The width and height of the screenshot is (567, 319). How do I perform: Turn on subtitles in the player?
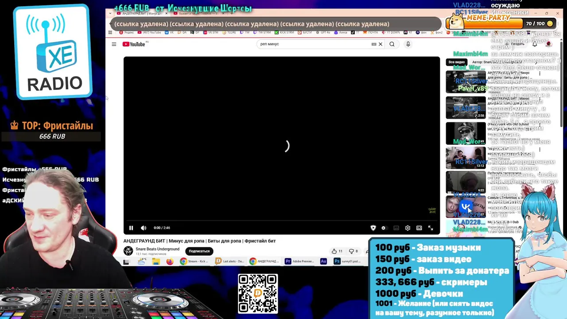396,228
